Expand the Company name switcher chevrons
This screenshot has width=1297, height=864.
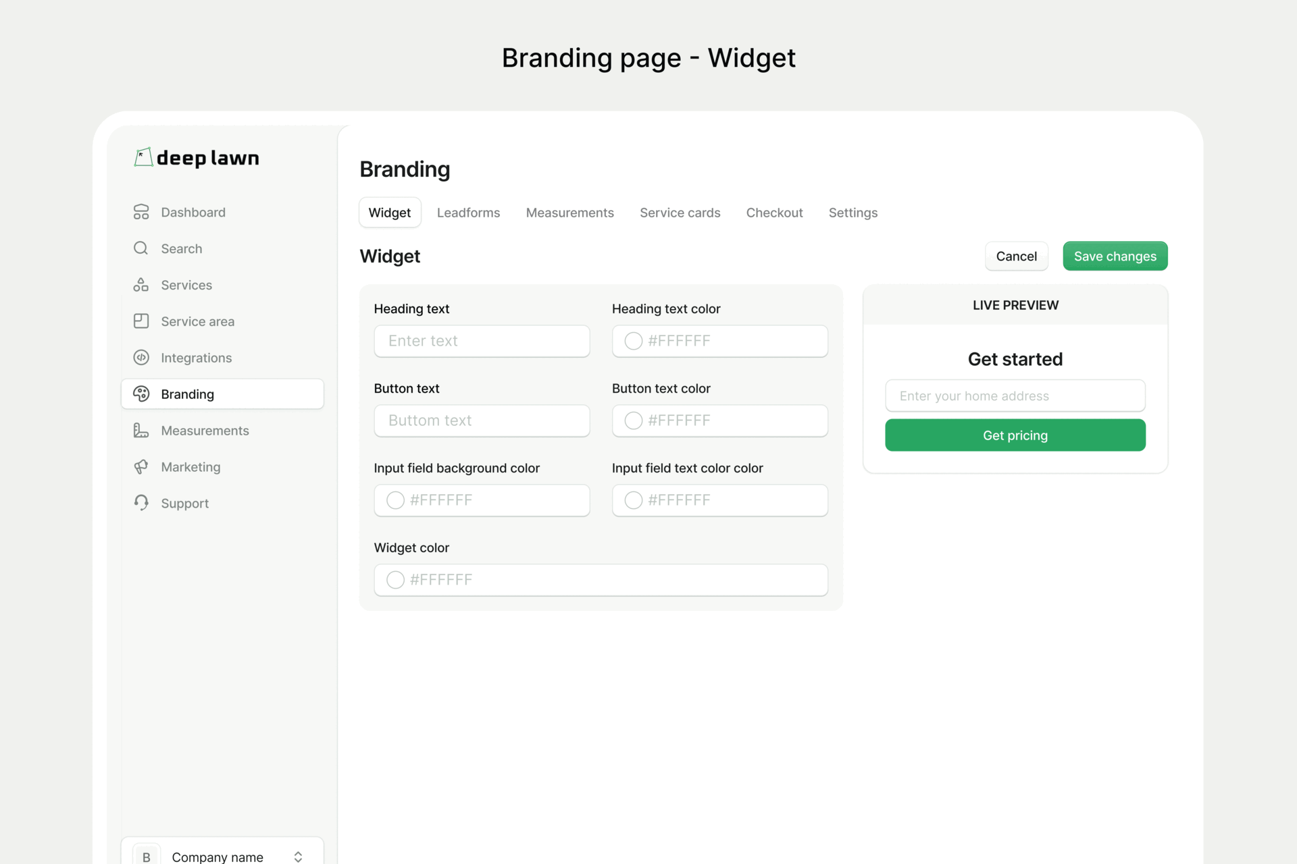[x=298, y=856]
